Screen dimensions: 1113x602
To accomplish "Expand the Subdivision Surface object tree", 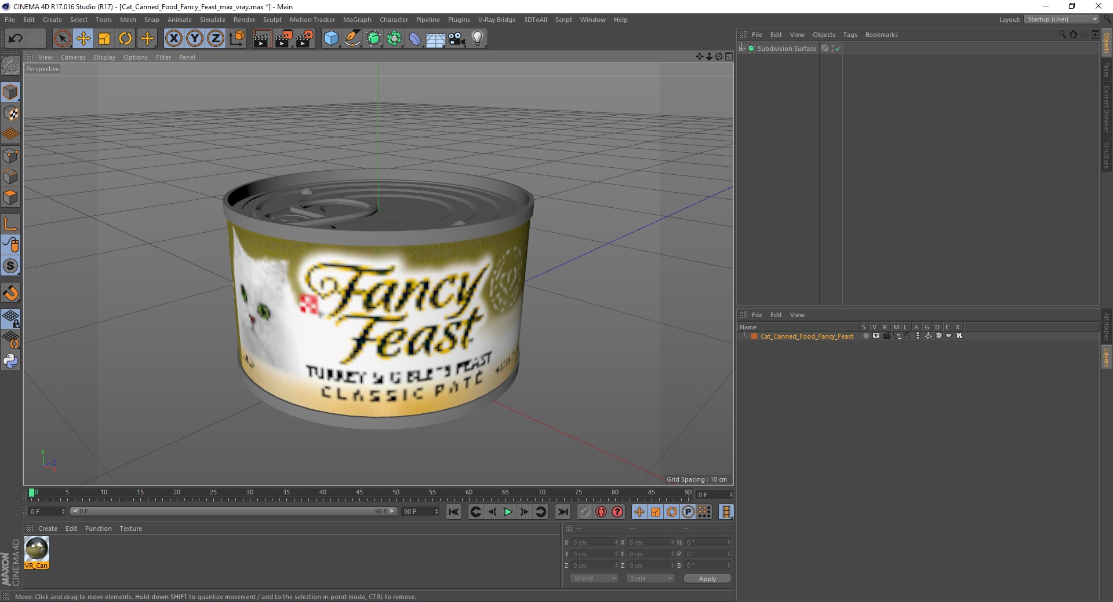I will 741,49.
